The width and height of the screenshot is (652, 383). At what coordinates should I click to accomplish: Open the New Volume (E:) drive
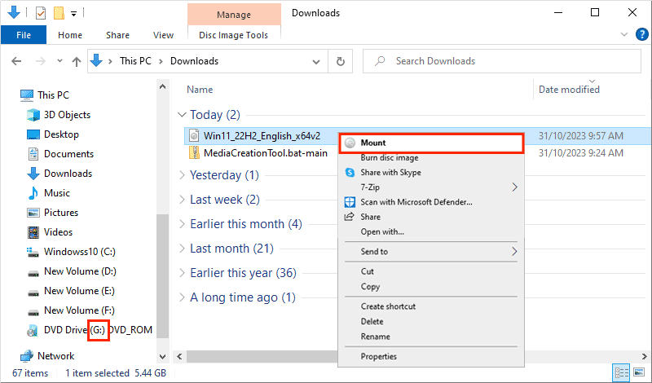(x=71, y=291)
